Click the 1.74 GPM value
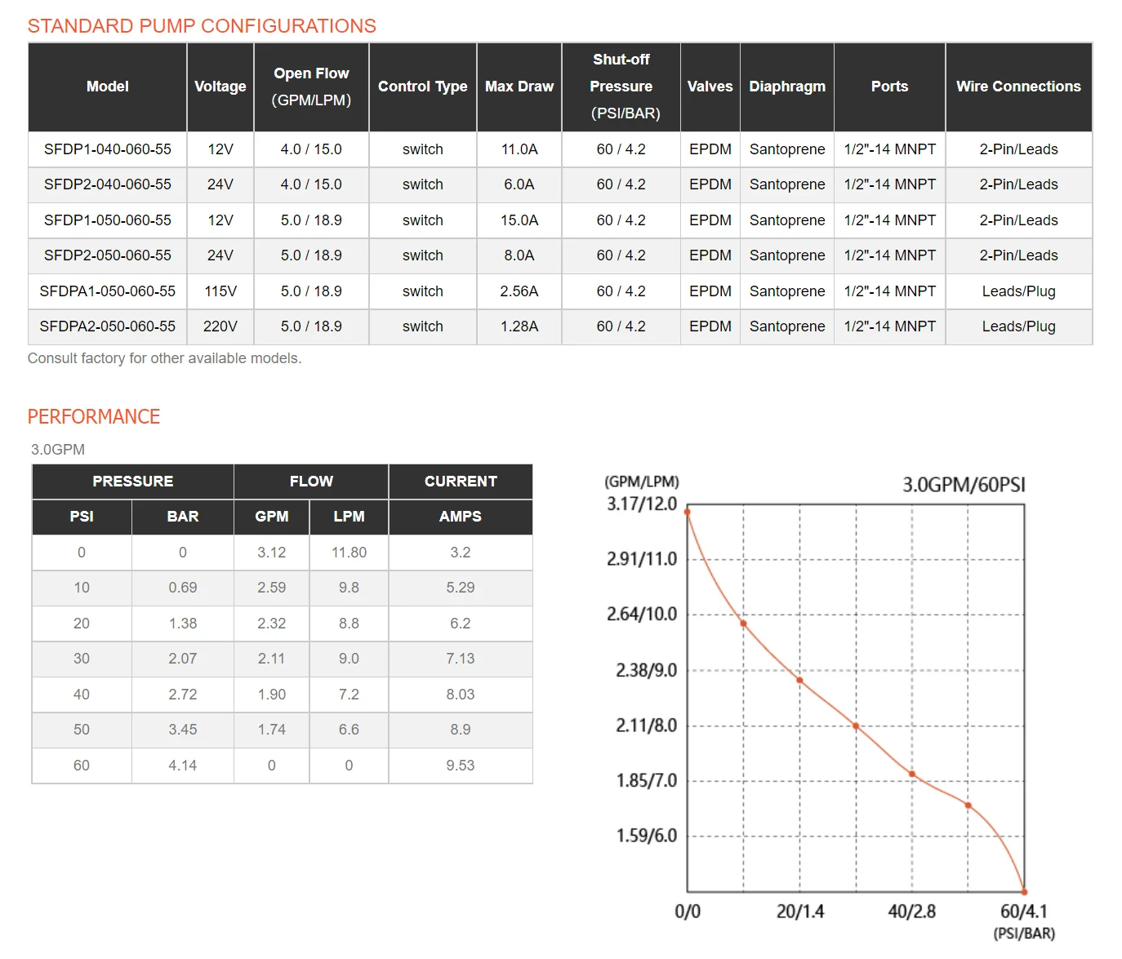This screenshot has height=959, width=1122. [272, 730]
